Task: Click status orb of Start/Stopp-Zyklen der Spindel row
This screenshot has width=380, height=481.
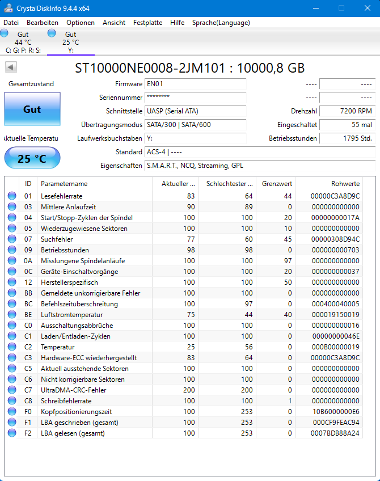Action: coord(12,217)
